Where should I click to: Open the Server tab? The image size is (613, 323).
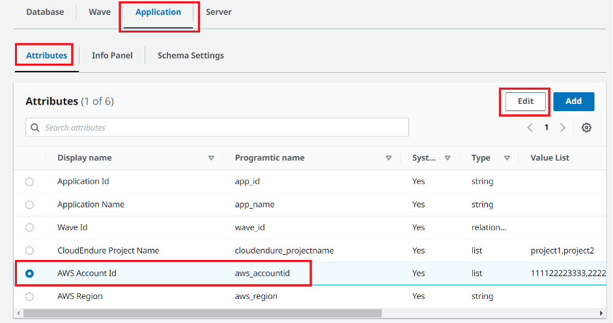(218, 12)
